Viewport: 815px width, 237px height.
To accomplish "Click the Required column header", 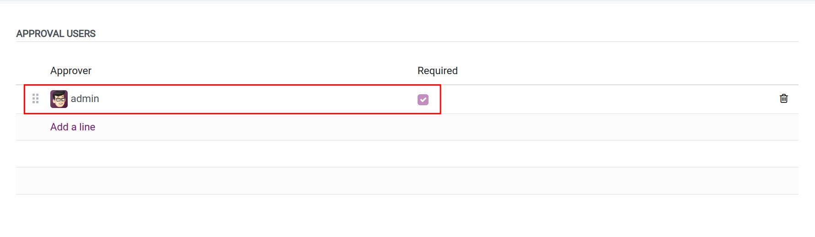I will pyautogui.click(x=437, y=71).
